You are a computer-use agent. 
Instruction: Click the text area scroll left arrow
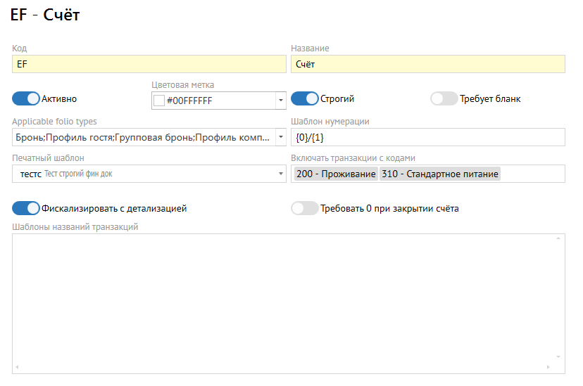[17, 368]
